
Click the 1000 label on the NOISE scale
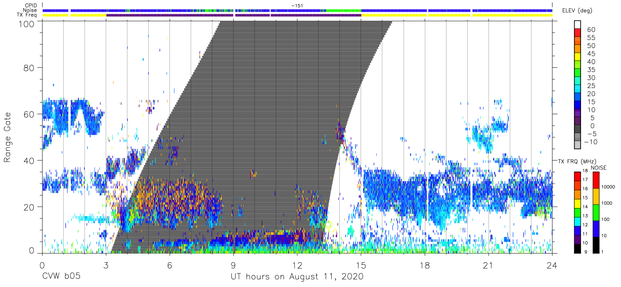tap(607, 203)
